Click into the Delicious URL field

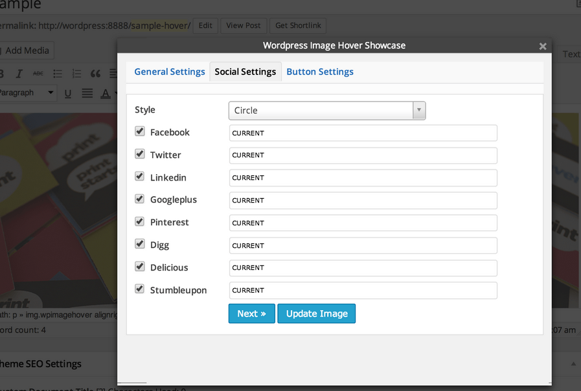point(363,268)
